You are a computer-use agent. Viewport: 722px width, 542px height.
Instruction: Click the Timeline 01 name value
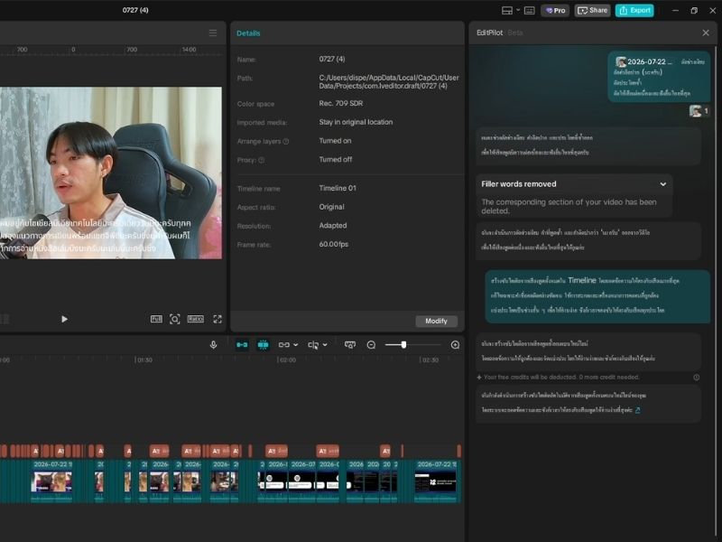coord(338,188)
